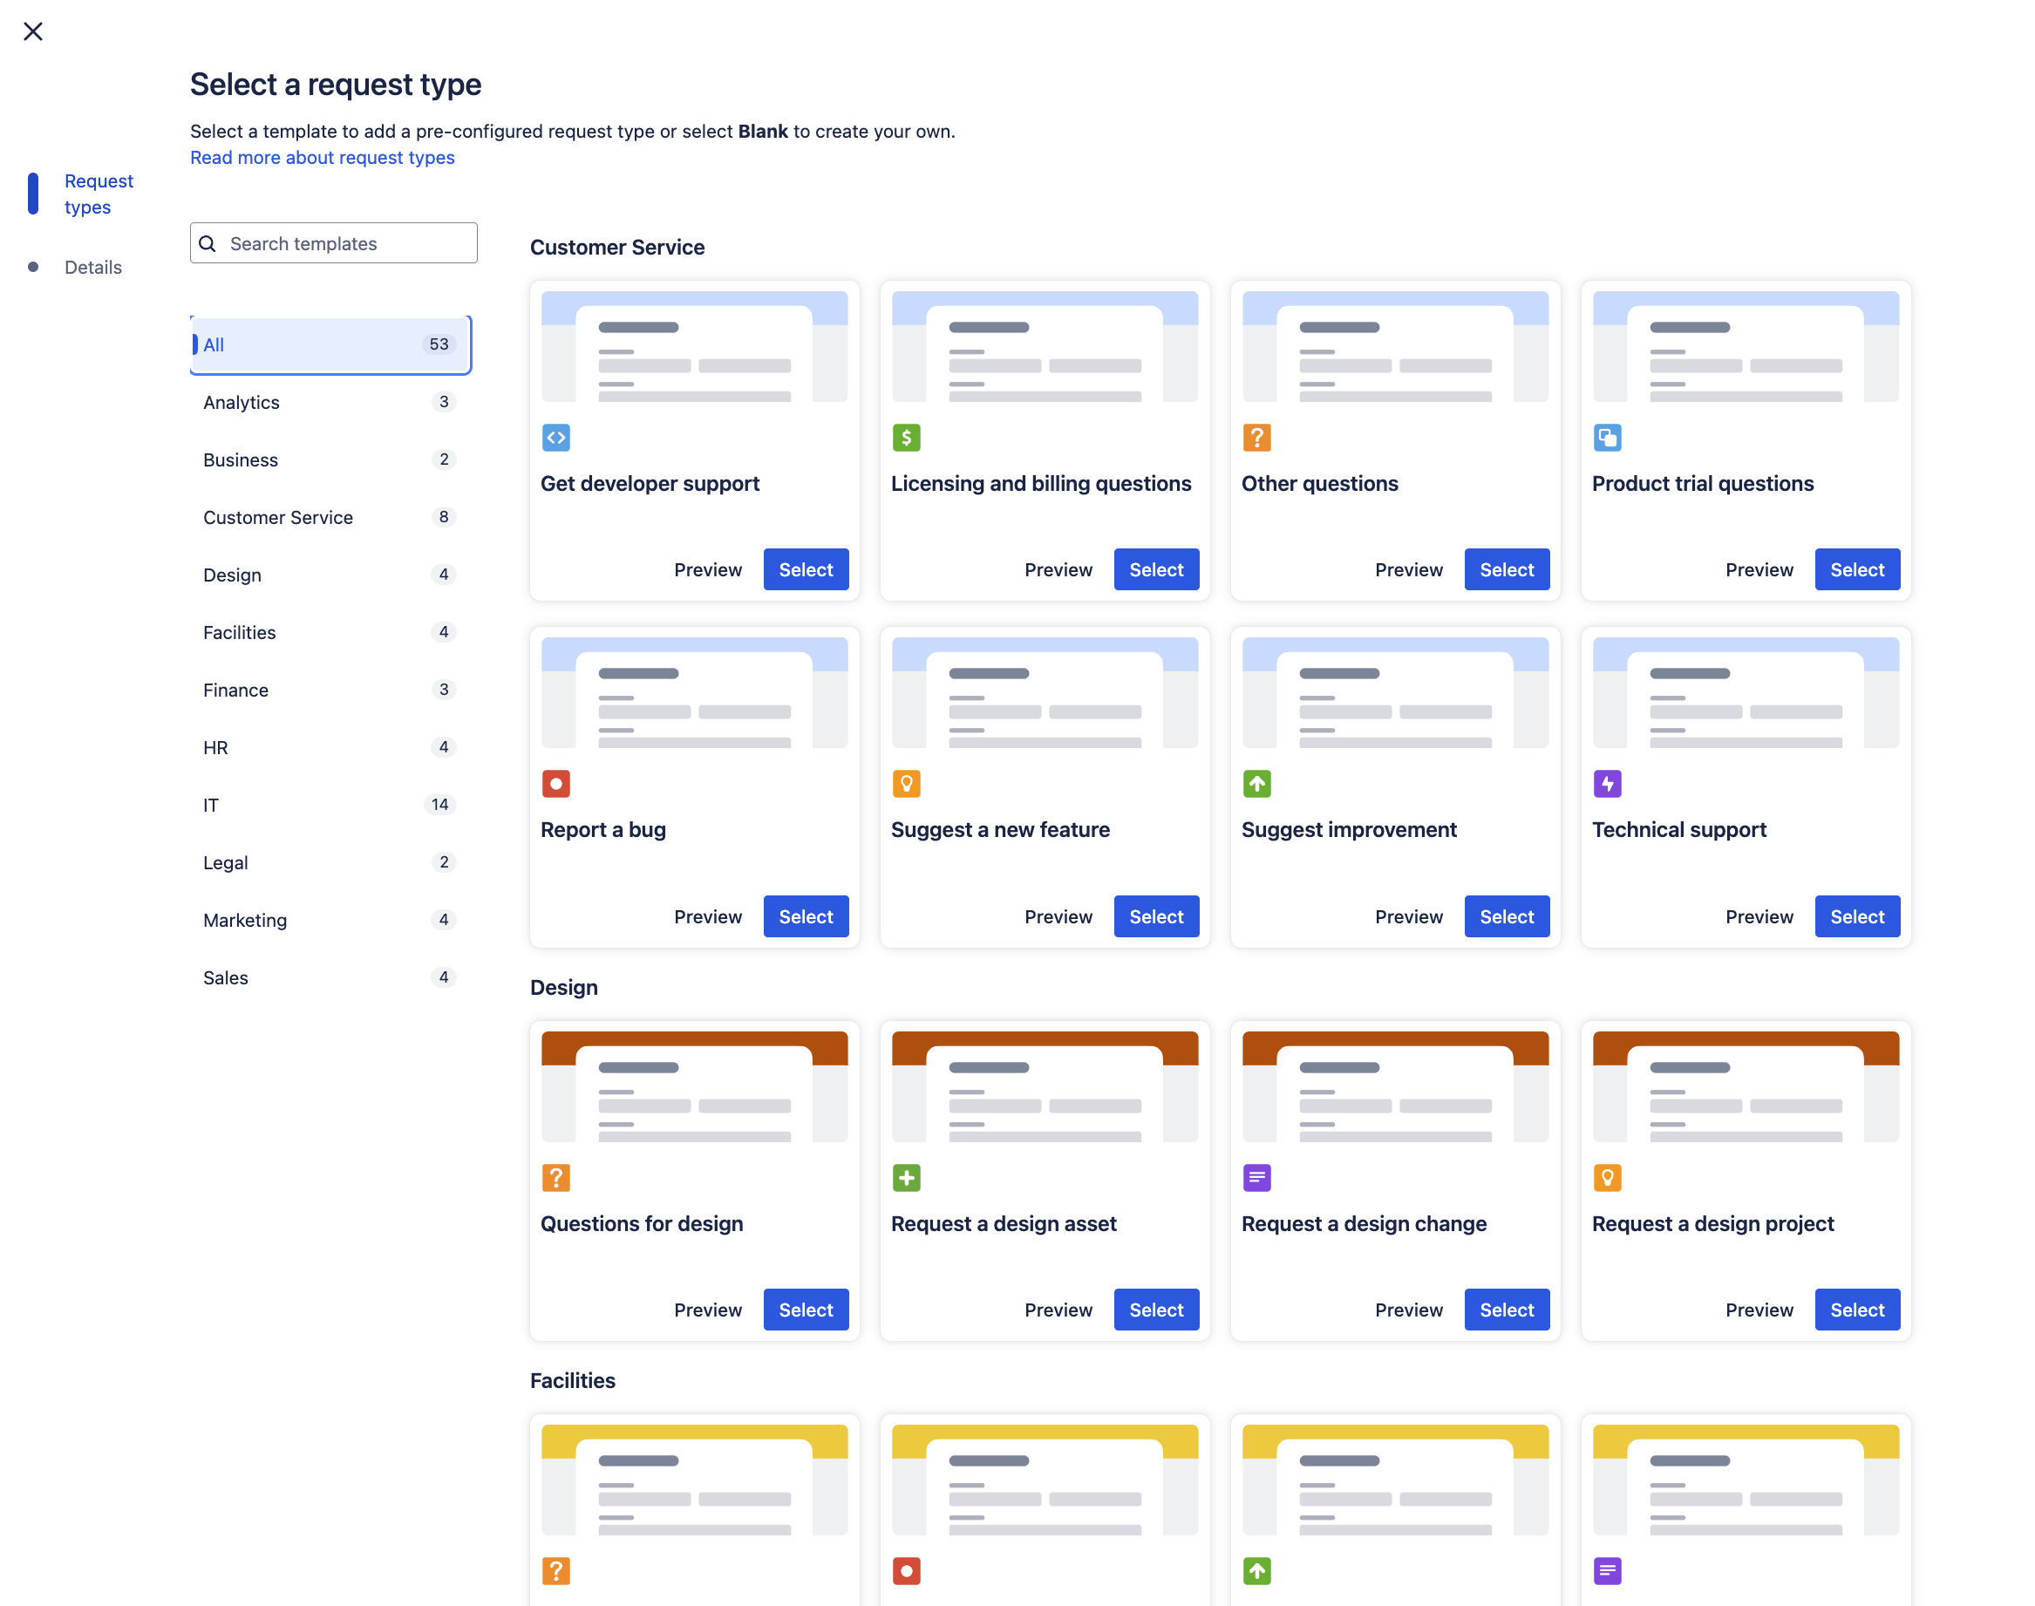
Task: Click the suggest improvement upload icon
Action: 1257,783
